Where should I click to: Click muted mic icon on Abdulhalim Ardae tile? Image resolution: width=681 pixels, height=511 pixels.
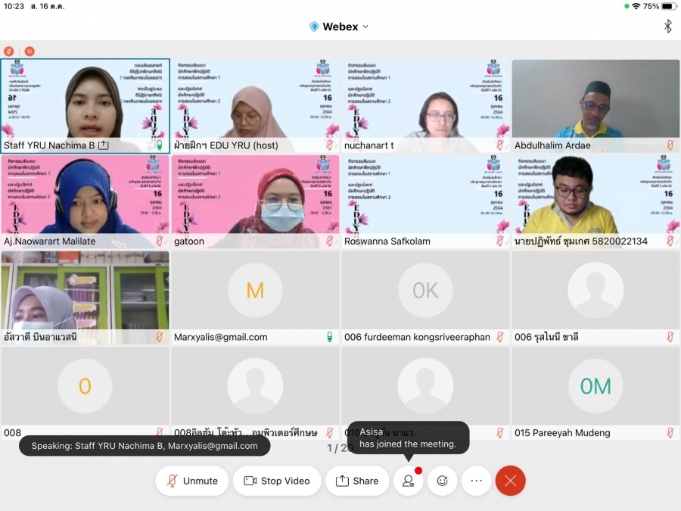(670, 145)
